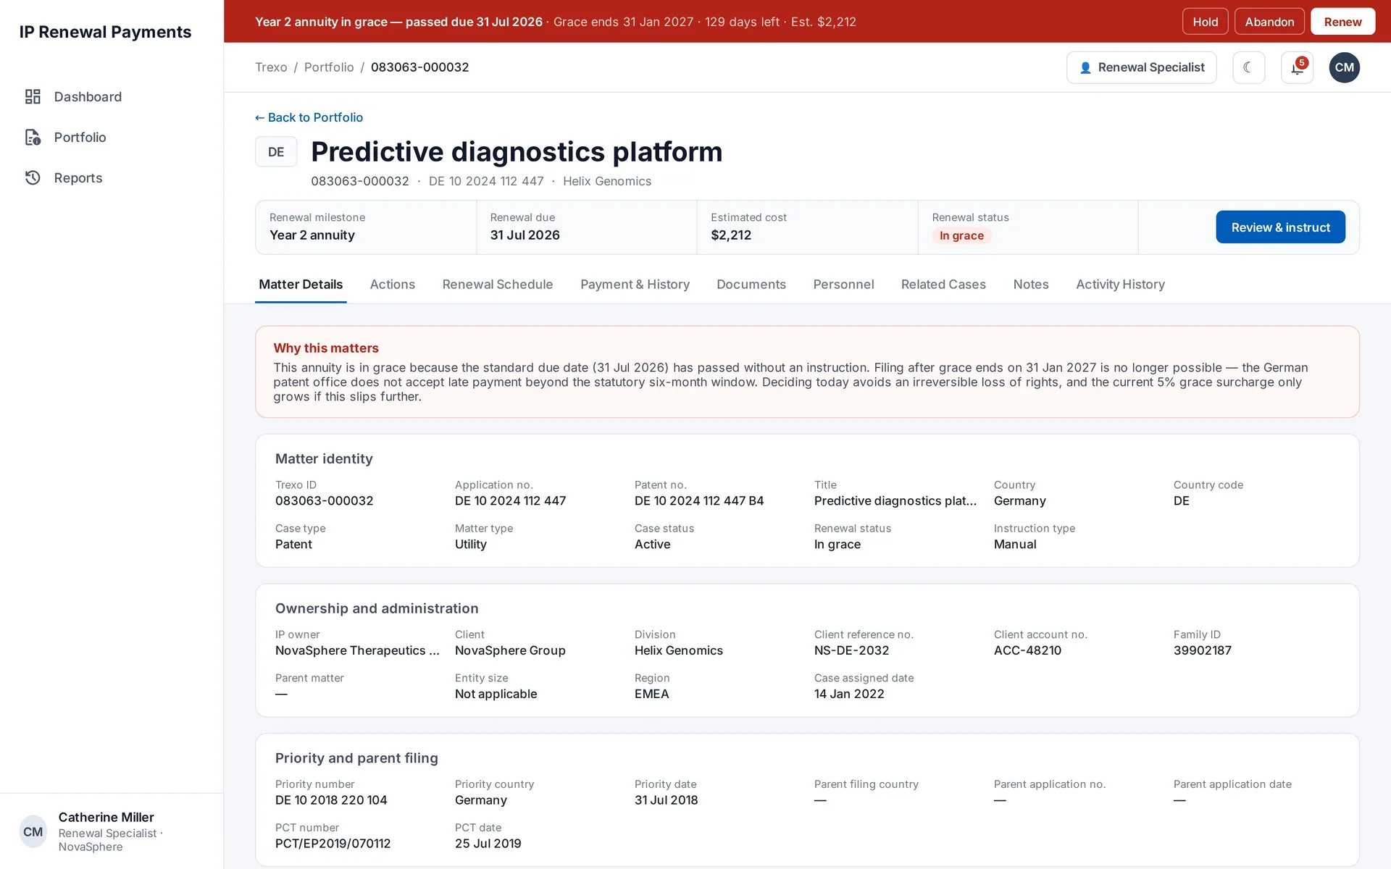The image size is (1391, 869).
Task: Click the IP owner NovaSphere Therapeutics value
Action: pos(357,651)
